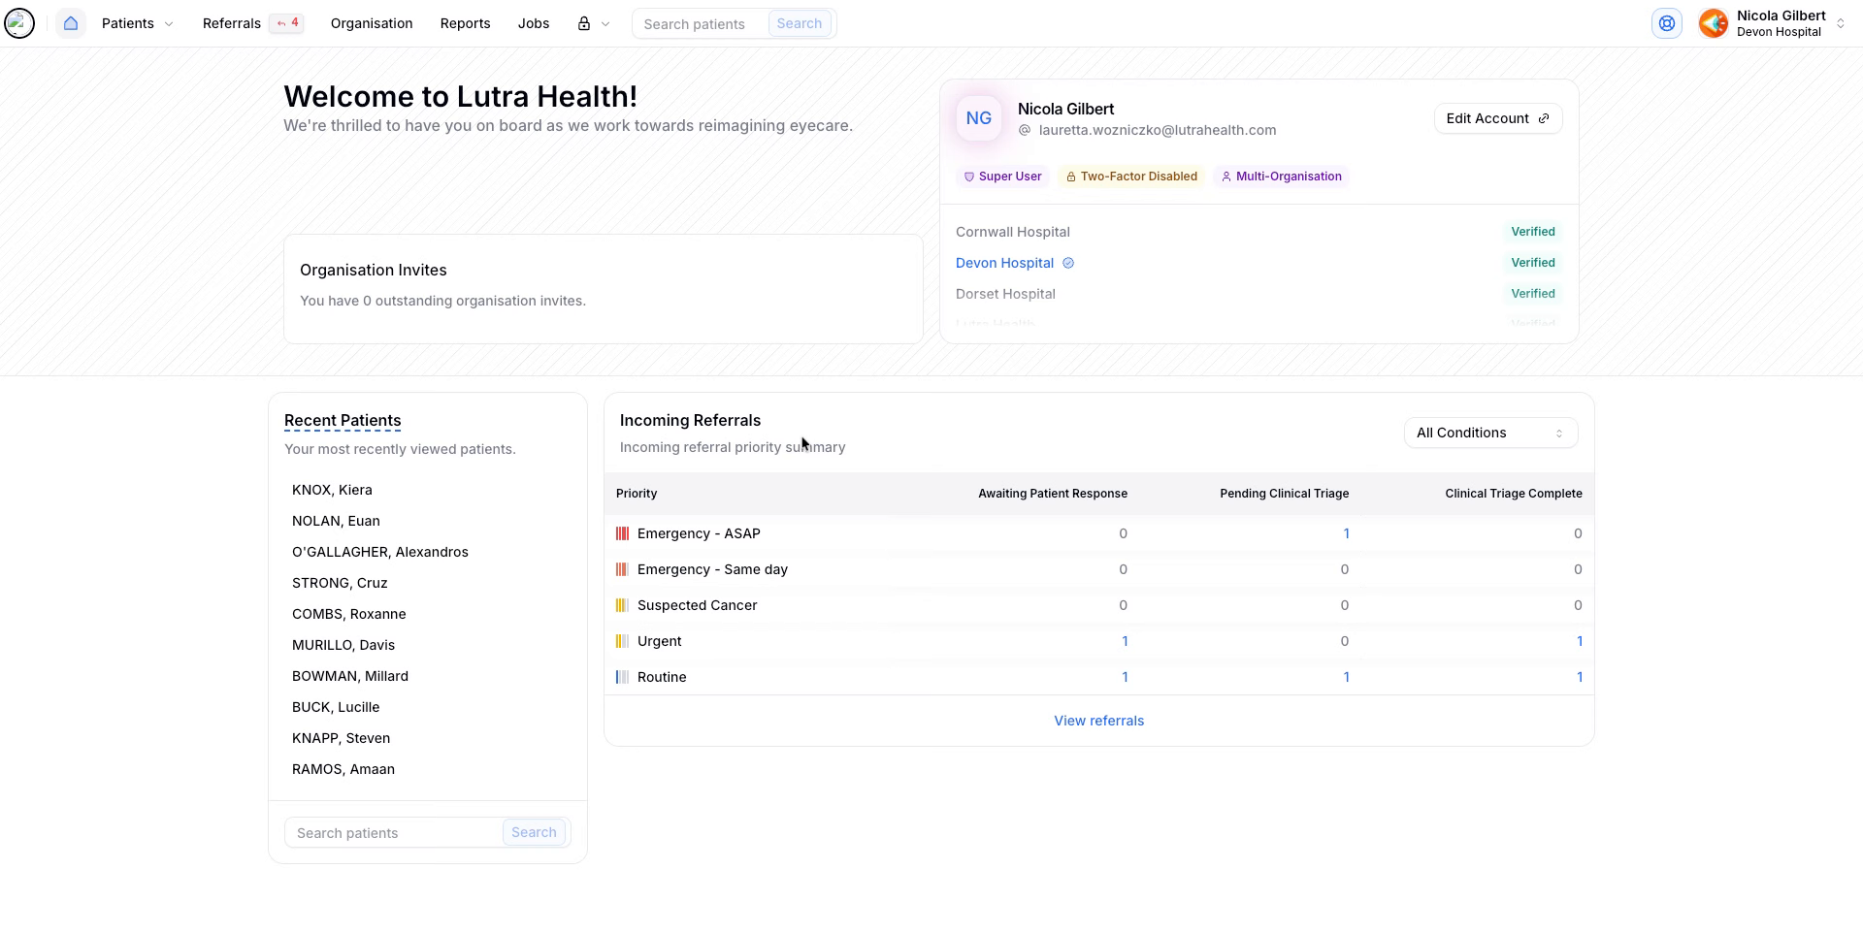Click the View referrals link
Viewport: 1863px width, 933px height.
pyautogui.click(x=1099, y=721)
